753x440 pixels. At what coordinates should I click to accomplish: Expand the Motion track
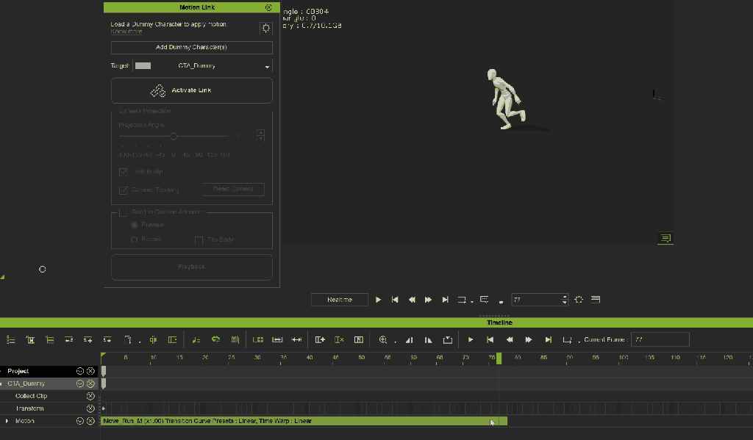(x=7, y=421)
